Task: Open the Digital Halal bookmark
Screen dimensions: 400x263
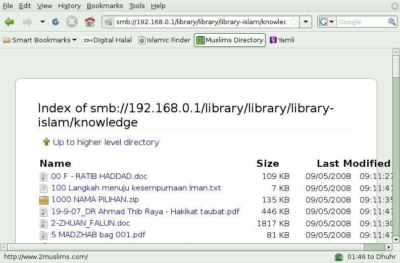Action: (108, 40)
